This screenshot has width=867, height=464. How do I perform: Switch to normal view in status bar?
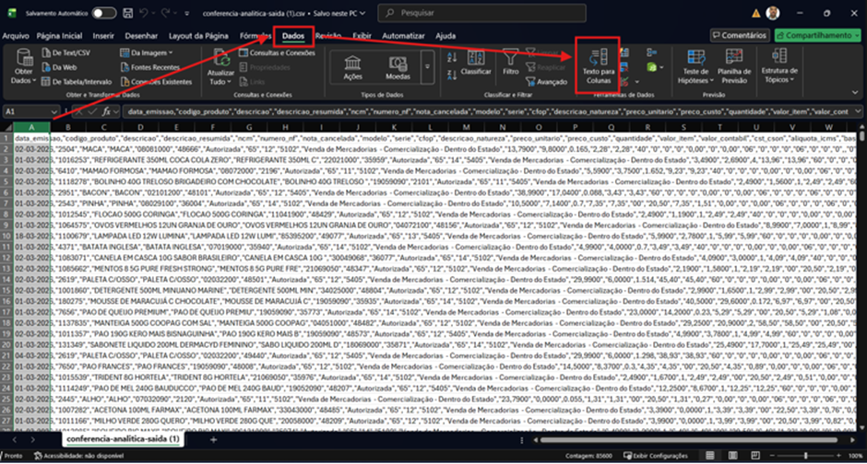(710, 456)
